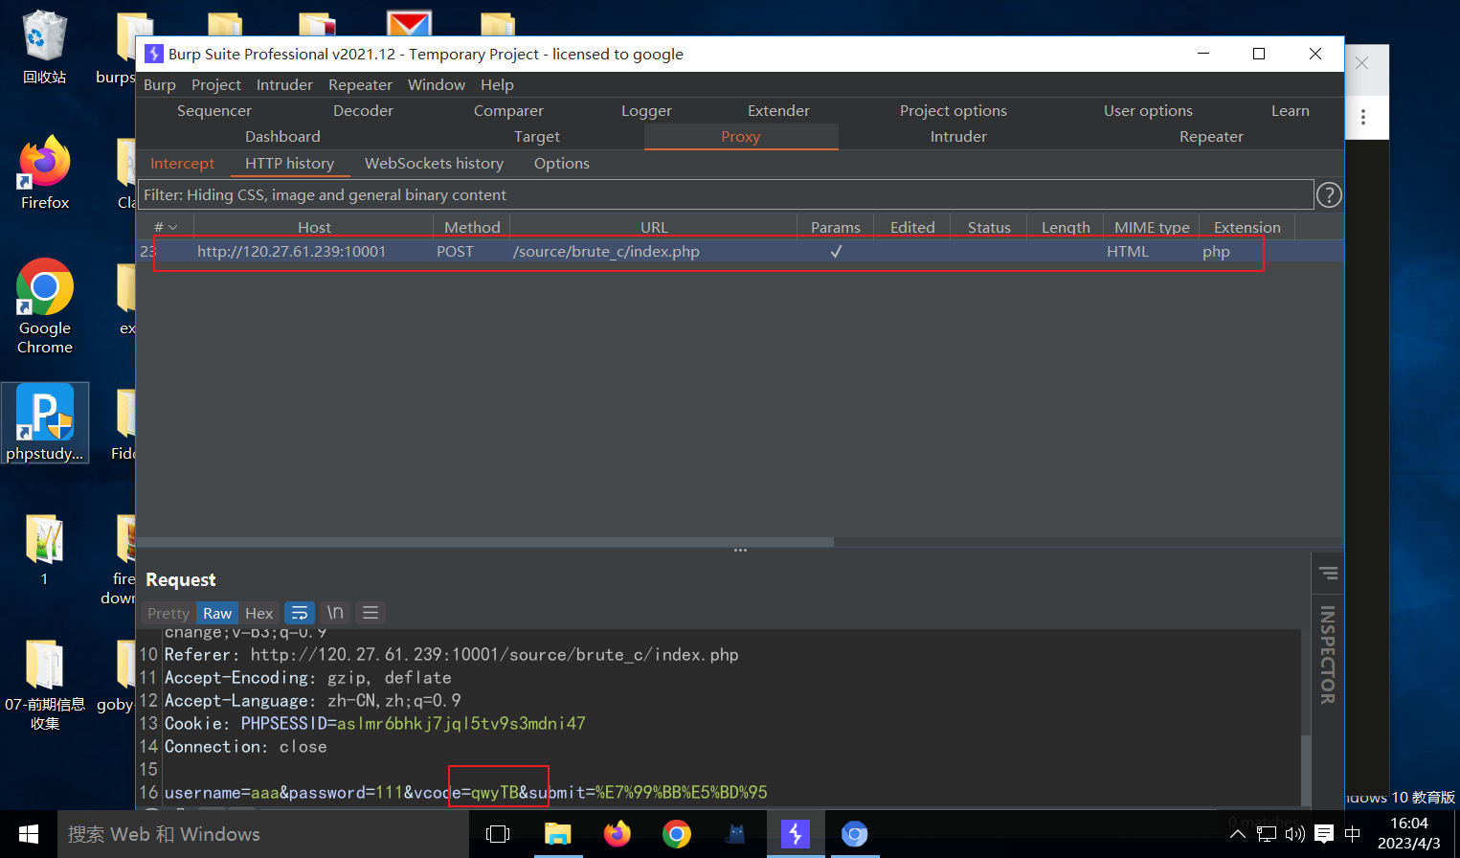1460x858 pixels.
Task: Open the network icon in system tray
Action: pyautogui.click(x=1267, y=834)
